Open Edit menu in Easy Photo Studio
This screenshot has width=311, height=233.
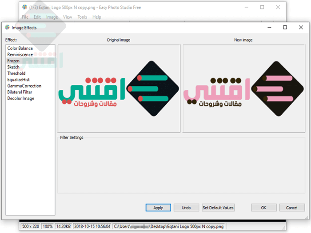[x=37, y=17]
